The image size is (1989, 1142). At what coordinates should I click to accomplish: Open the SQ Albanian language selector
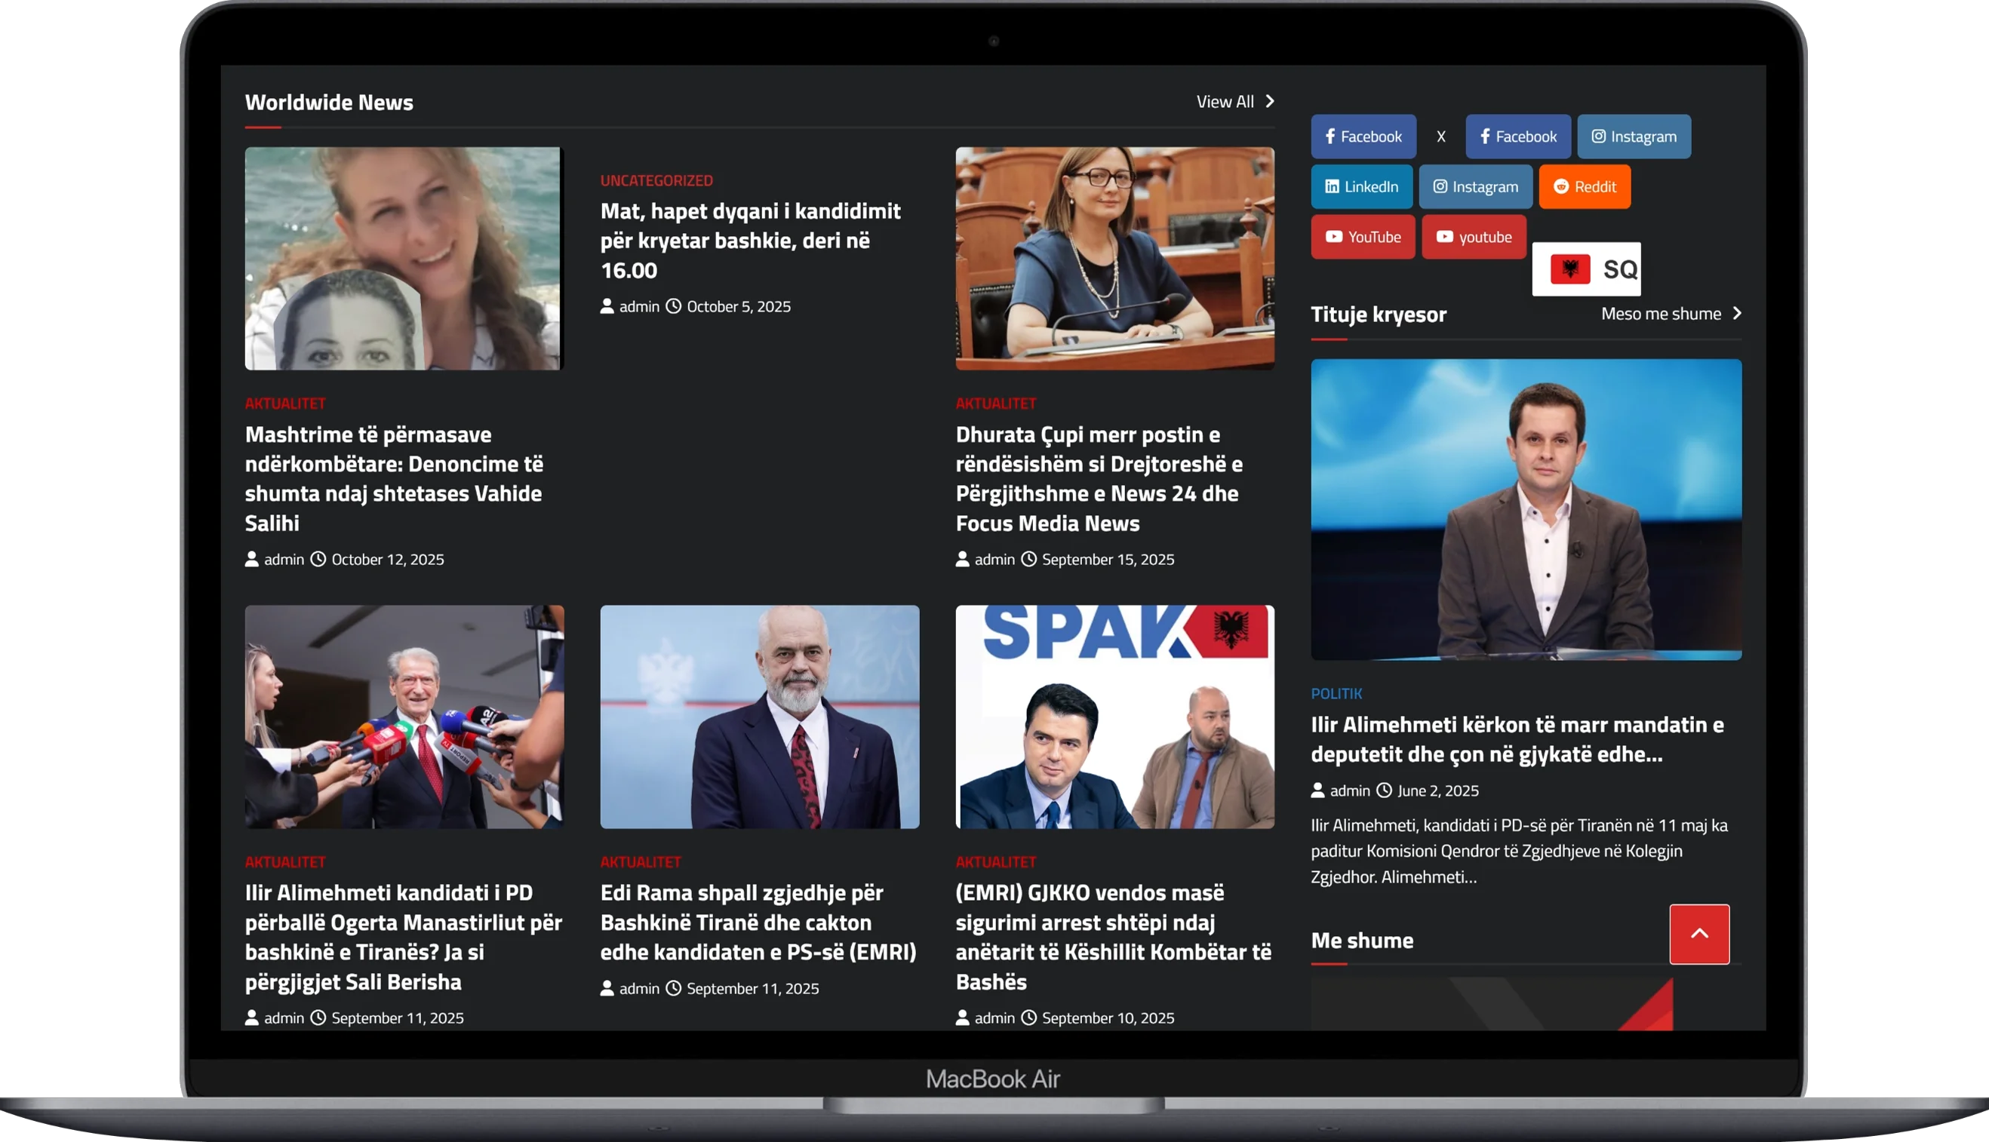(x=1586, y=269)
